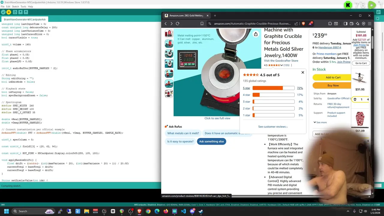This screenshot has height=216, width=384.
Task: Click the product image share icon
Action: [256, 34]
